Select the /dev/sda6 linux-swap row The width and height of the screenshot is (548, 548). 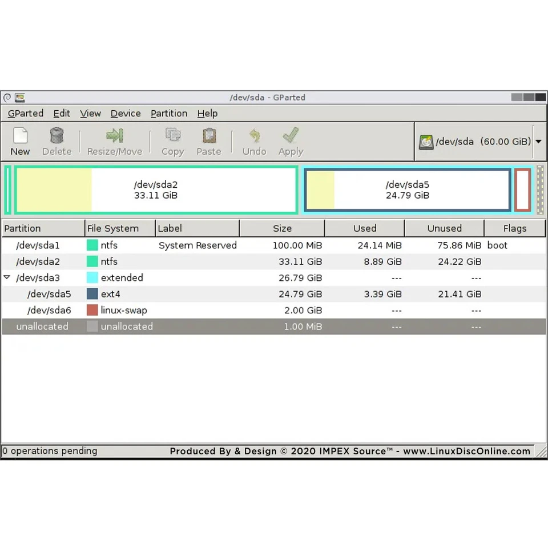pos(171,310)
